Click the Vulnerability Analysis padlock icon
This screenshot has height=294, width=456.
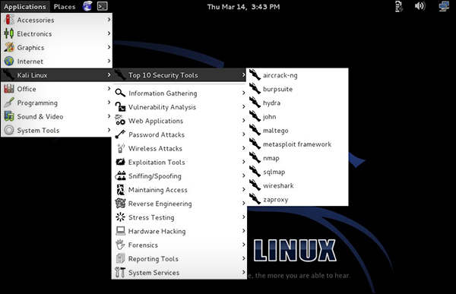(120, 106)
